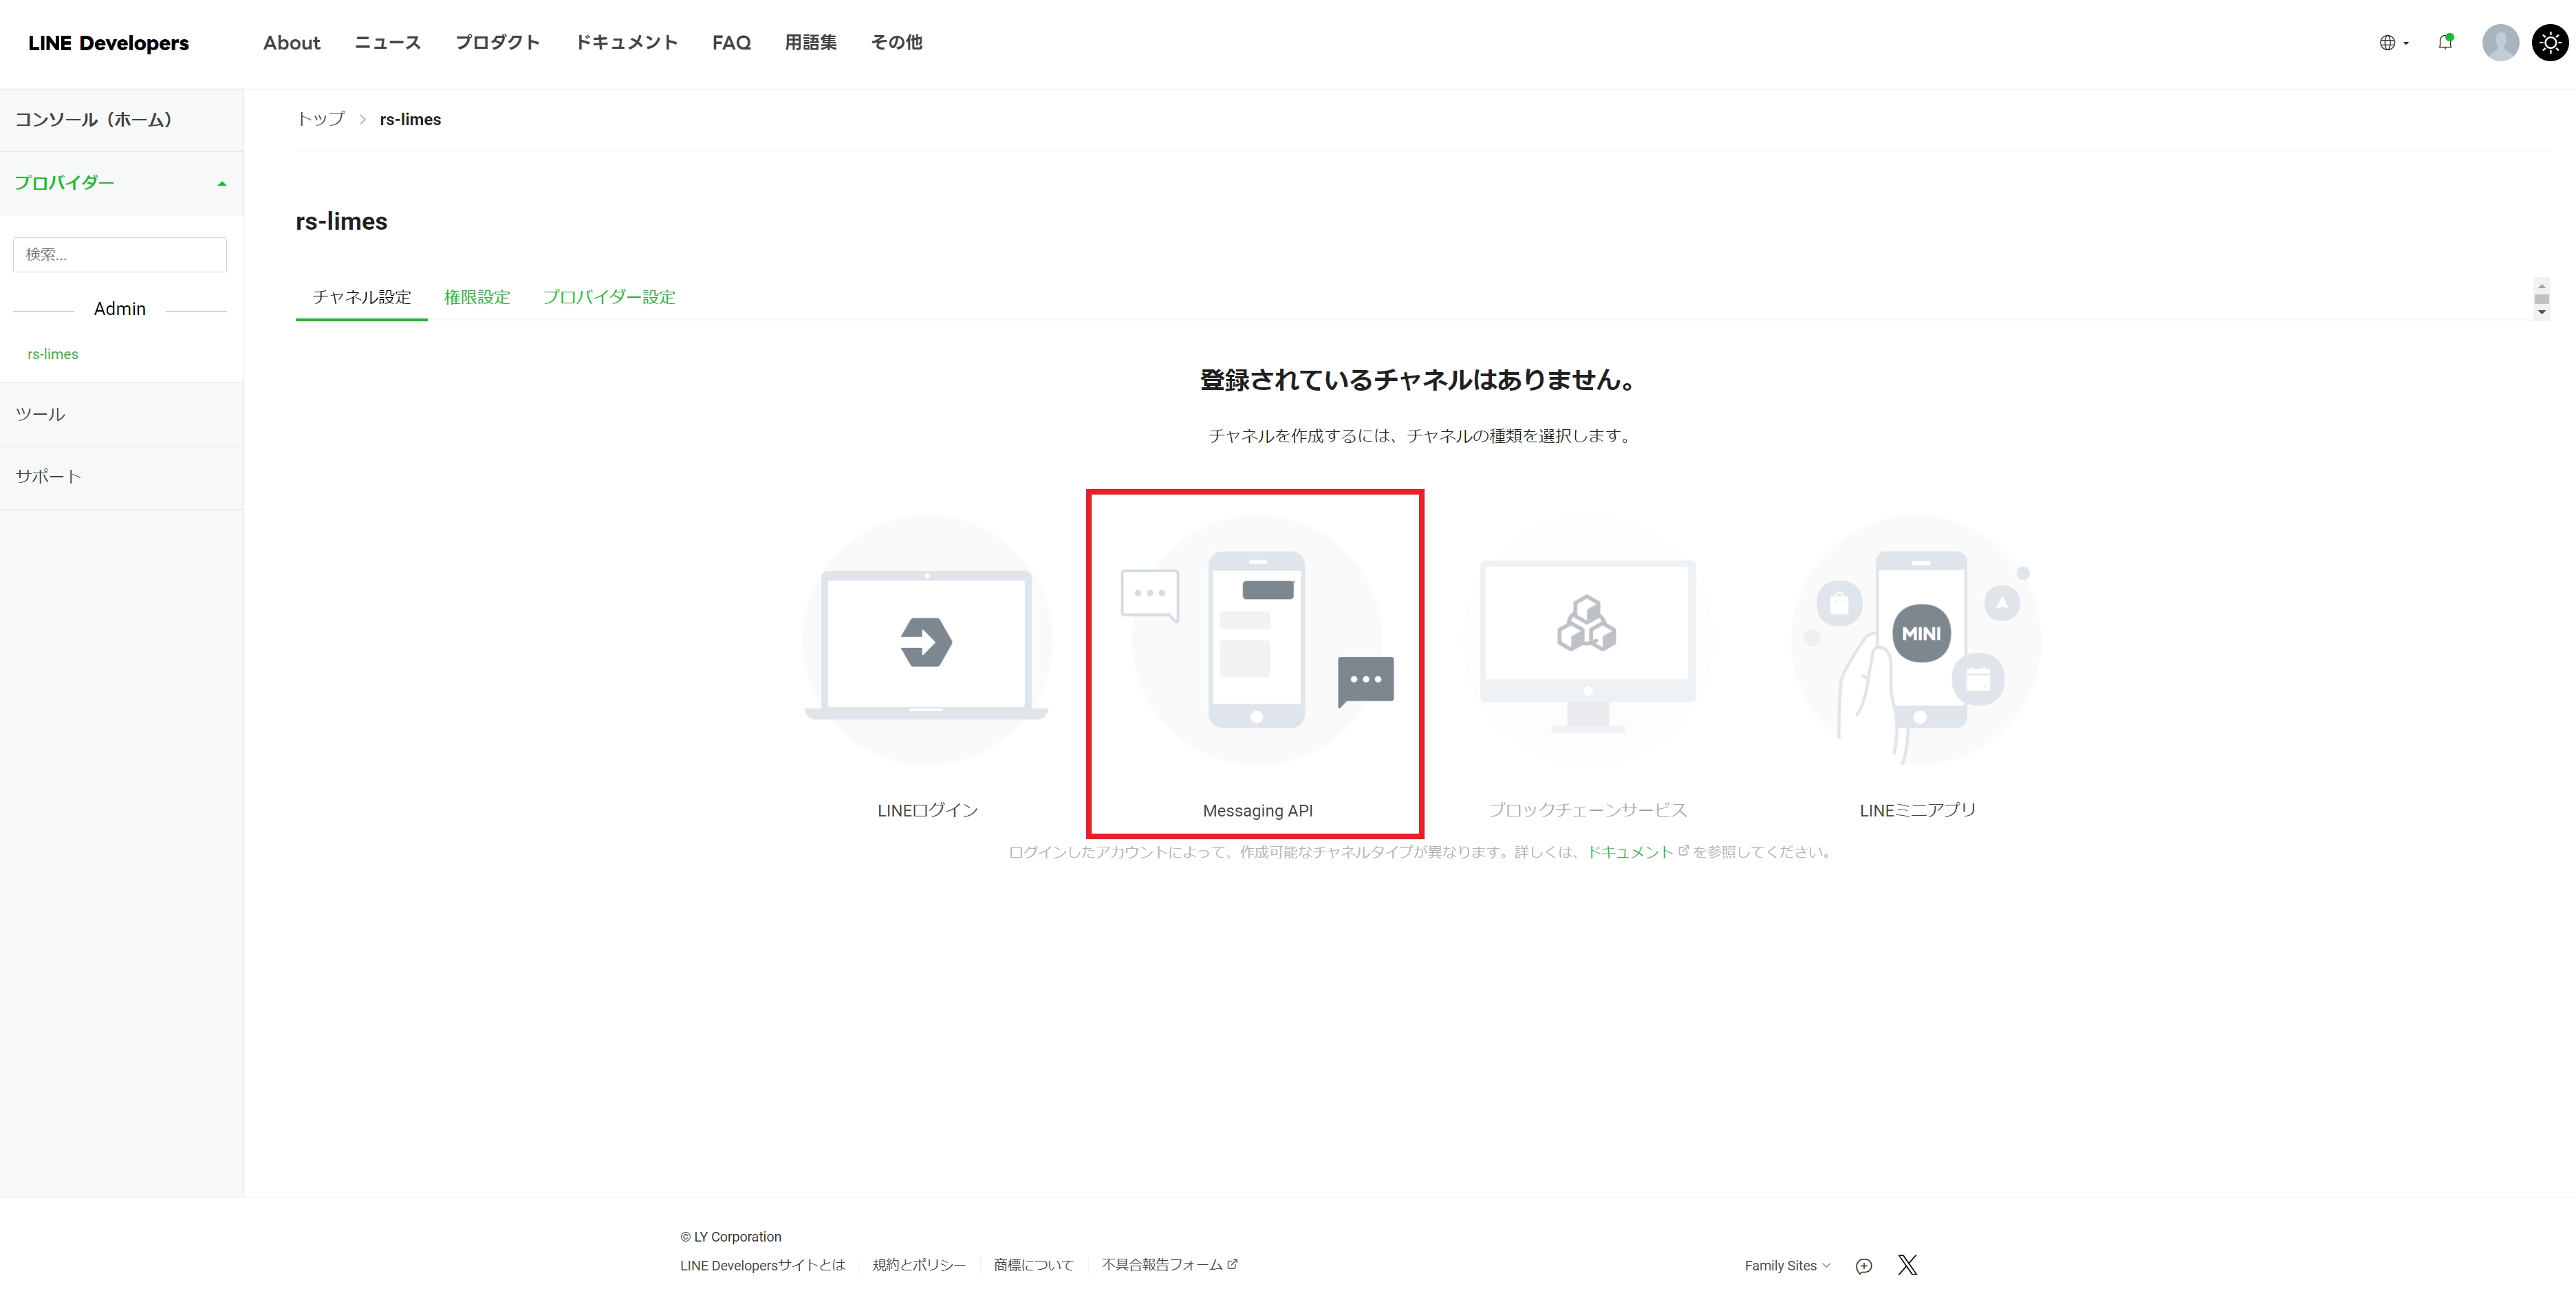The height and width of the screenshot is (1300, 2576).
Task: Open ツール in the sidebar
Action: pyautogui.click(x=121, y=414)
